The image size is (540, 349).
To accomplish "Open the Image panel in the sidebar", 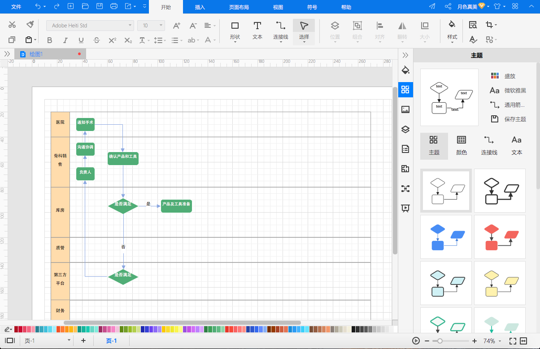I will (x=405, y=109).
